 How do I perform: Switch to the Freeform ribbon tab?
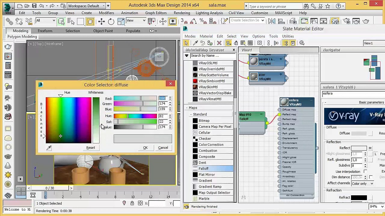point(45,31)
